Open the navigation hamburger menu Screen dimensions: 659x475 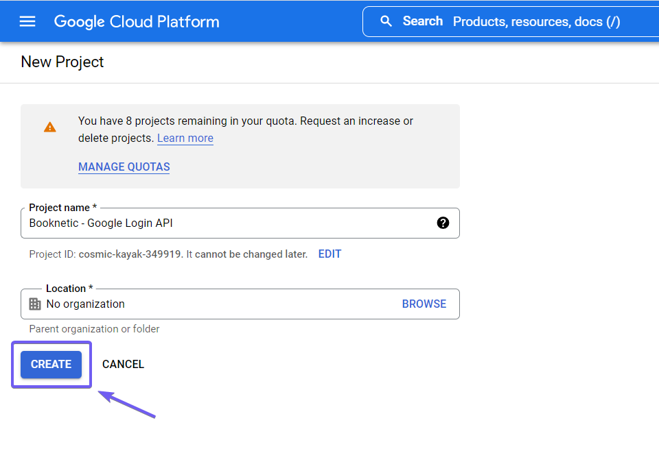[x=27, y=21]
